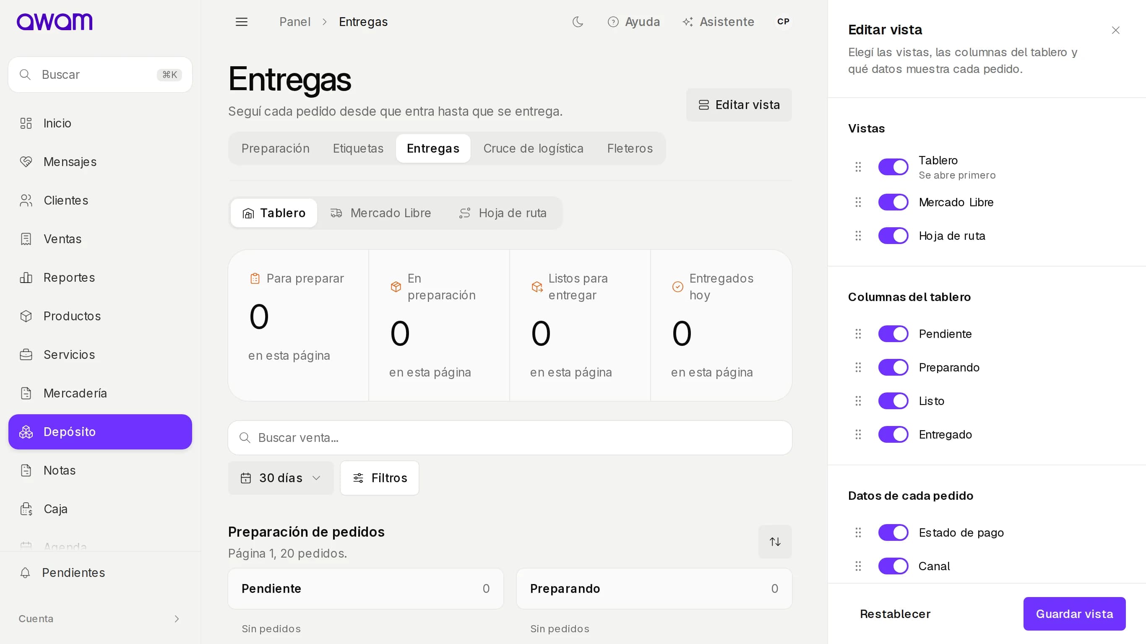Screen dimensions: 1146x644
Task: Toggle the Listo column switch
Action: coord(893,401)
